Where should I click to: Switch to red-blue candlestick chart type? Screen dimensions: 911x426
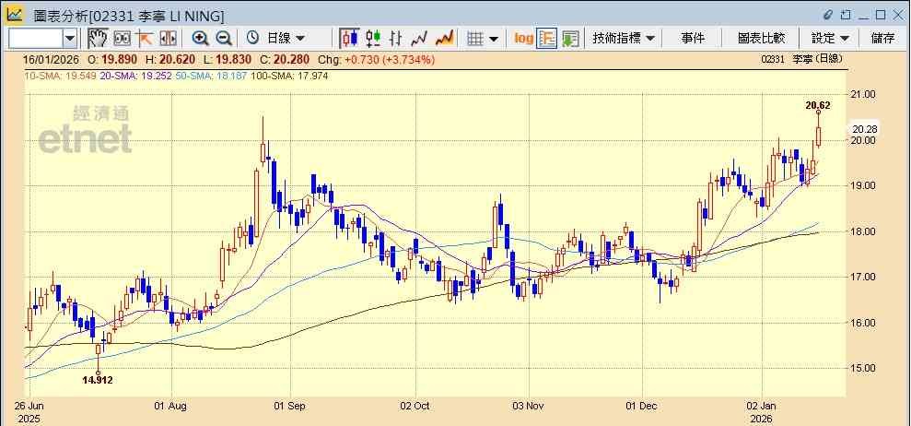349,39
